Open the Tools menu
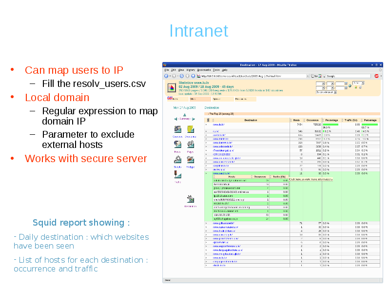 coord(216,70)
